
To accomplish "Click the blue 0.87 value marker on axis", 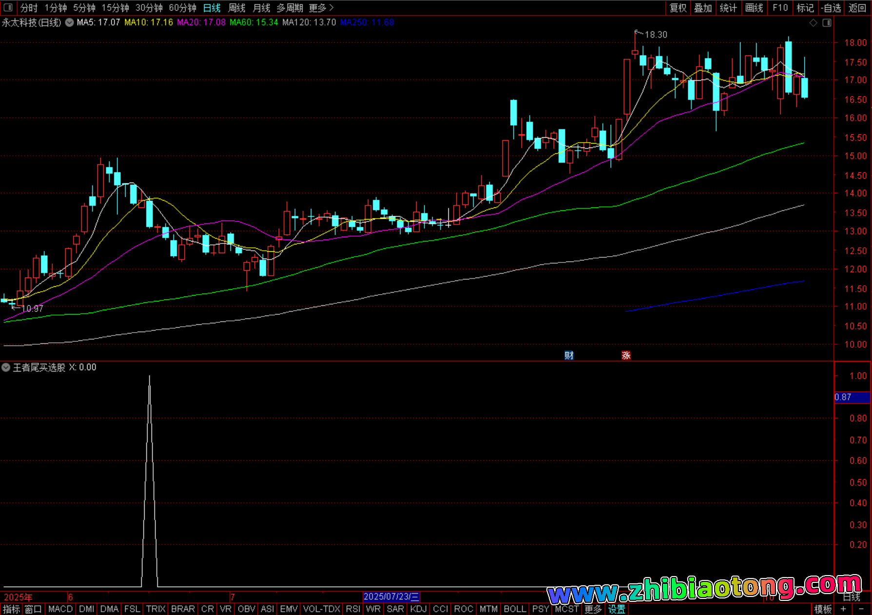I will tap(852, 397).
